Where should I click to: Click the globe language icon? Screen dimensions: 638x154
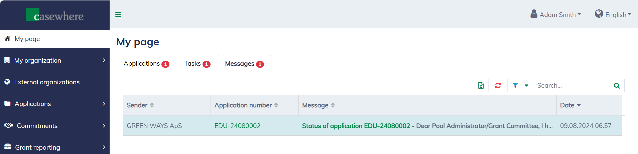tap(599, 14)
